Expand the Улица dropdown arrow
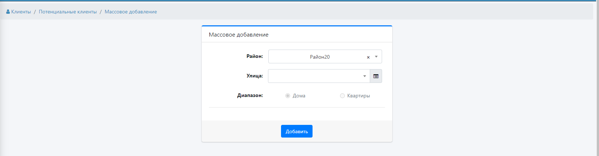599x156 pixels. click(x=364, y=76)
